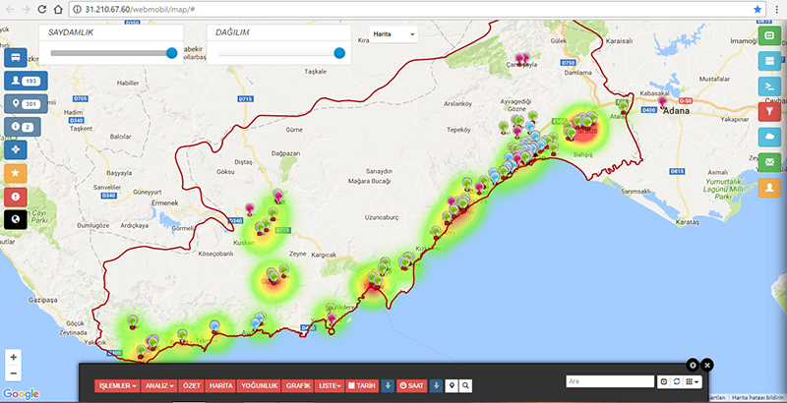Click the Uzuncaburç label on map
Screen dimensions: 787x403
[x=382, y=217]
